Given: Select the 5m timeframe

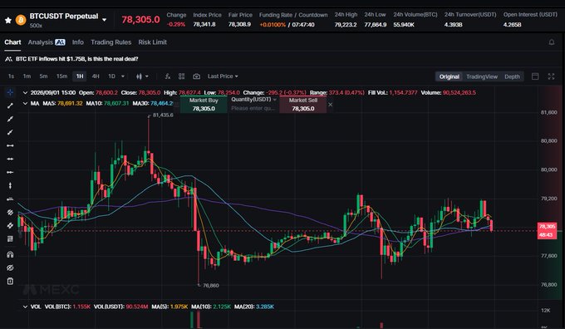Looking at the screenshot, I should (43, 76).
